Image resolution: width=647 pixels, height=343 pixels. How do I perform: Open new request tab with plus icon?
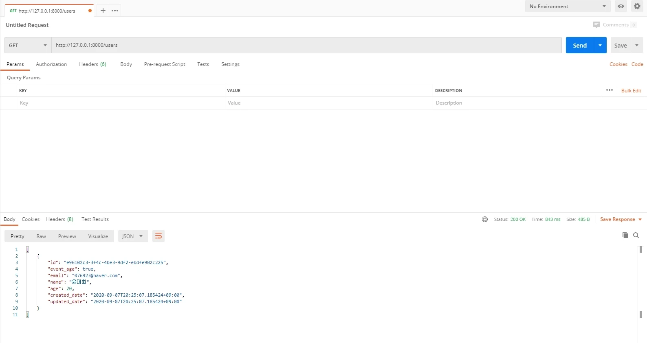click(103, 11)
